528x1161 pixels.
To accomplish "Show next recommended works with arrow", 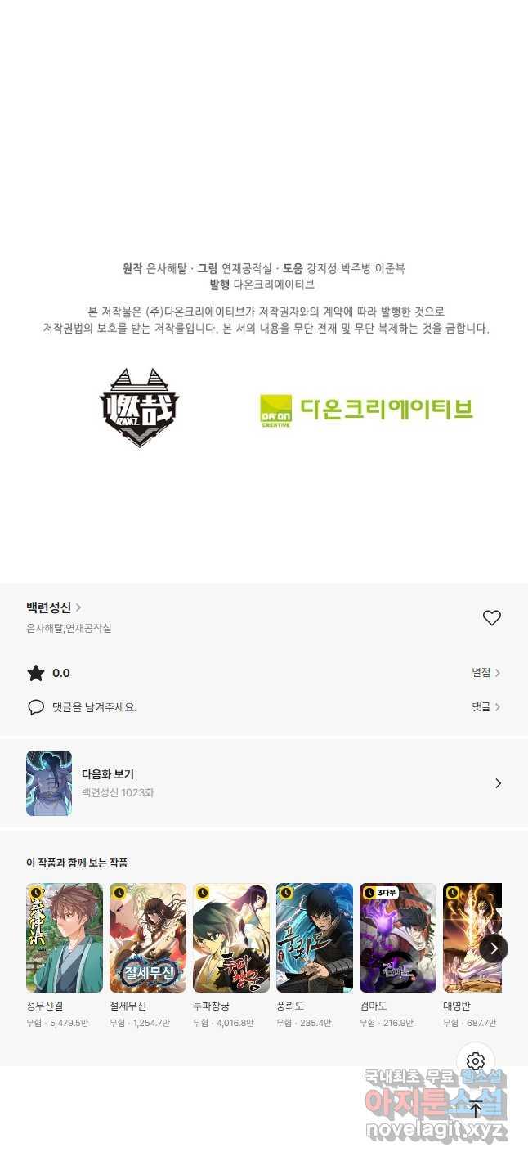I will 494,948.
